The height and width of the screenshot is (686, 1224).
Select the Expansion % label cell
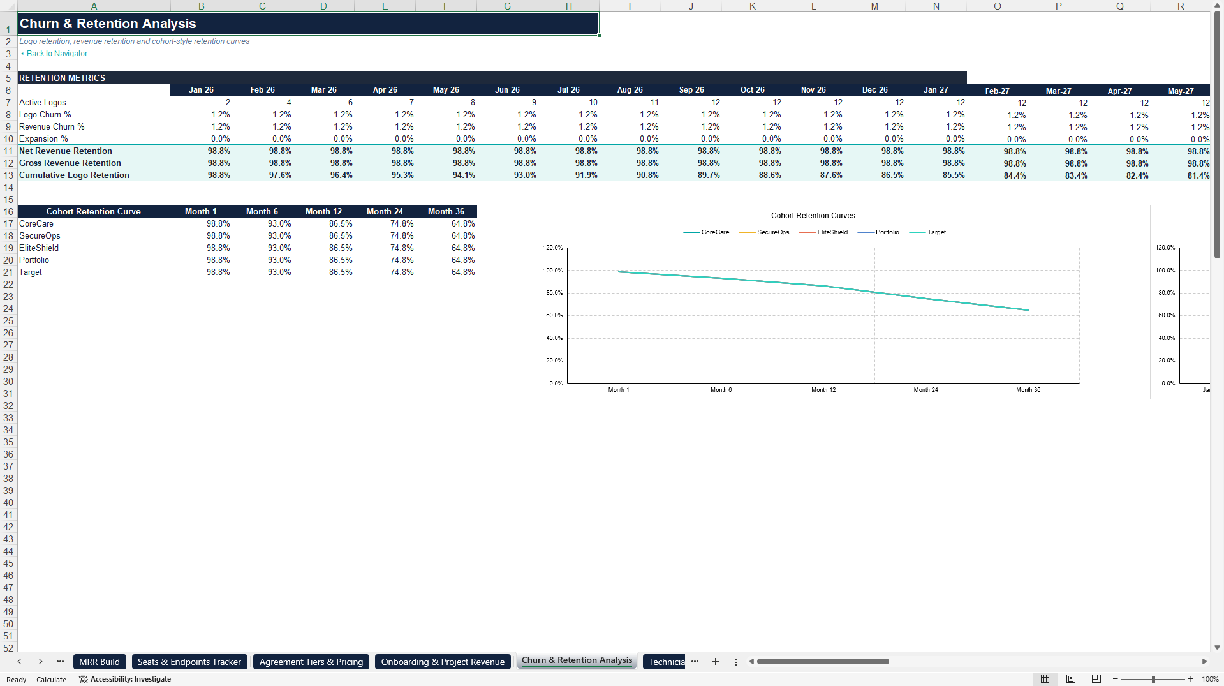(94, 138)
